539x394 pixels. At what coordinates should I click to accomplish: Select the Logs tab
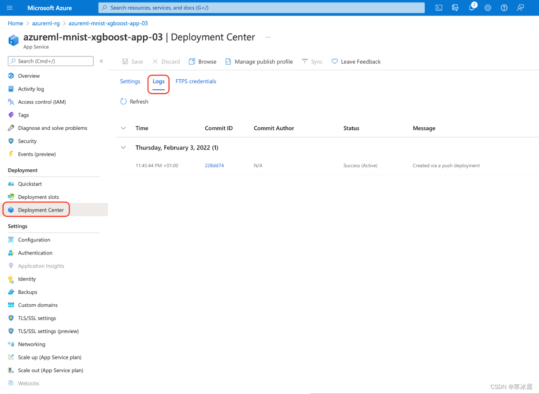pos(158,81)
